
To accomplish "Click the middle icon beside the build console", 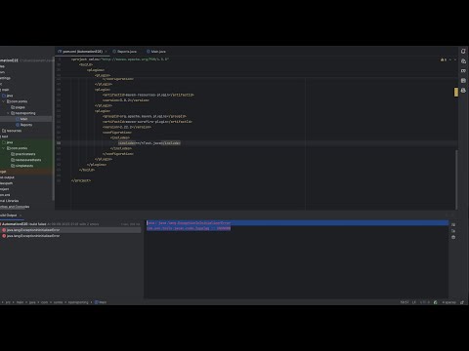I will pyautogui.click(x=453, y=231).
